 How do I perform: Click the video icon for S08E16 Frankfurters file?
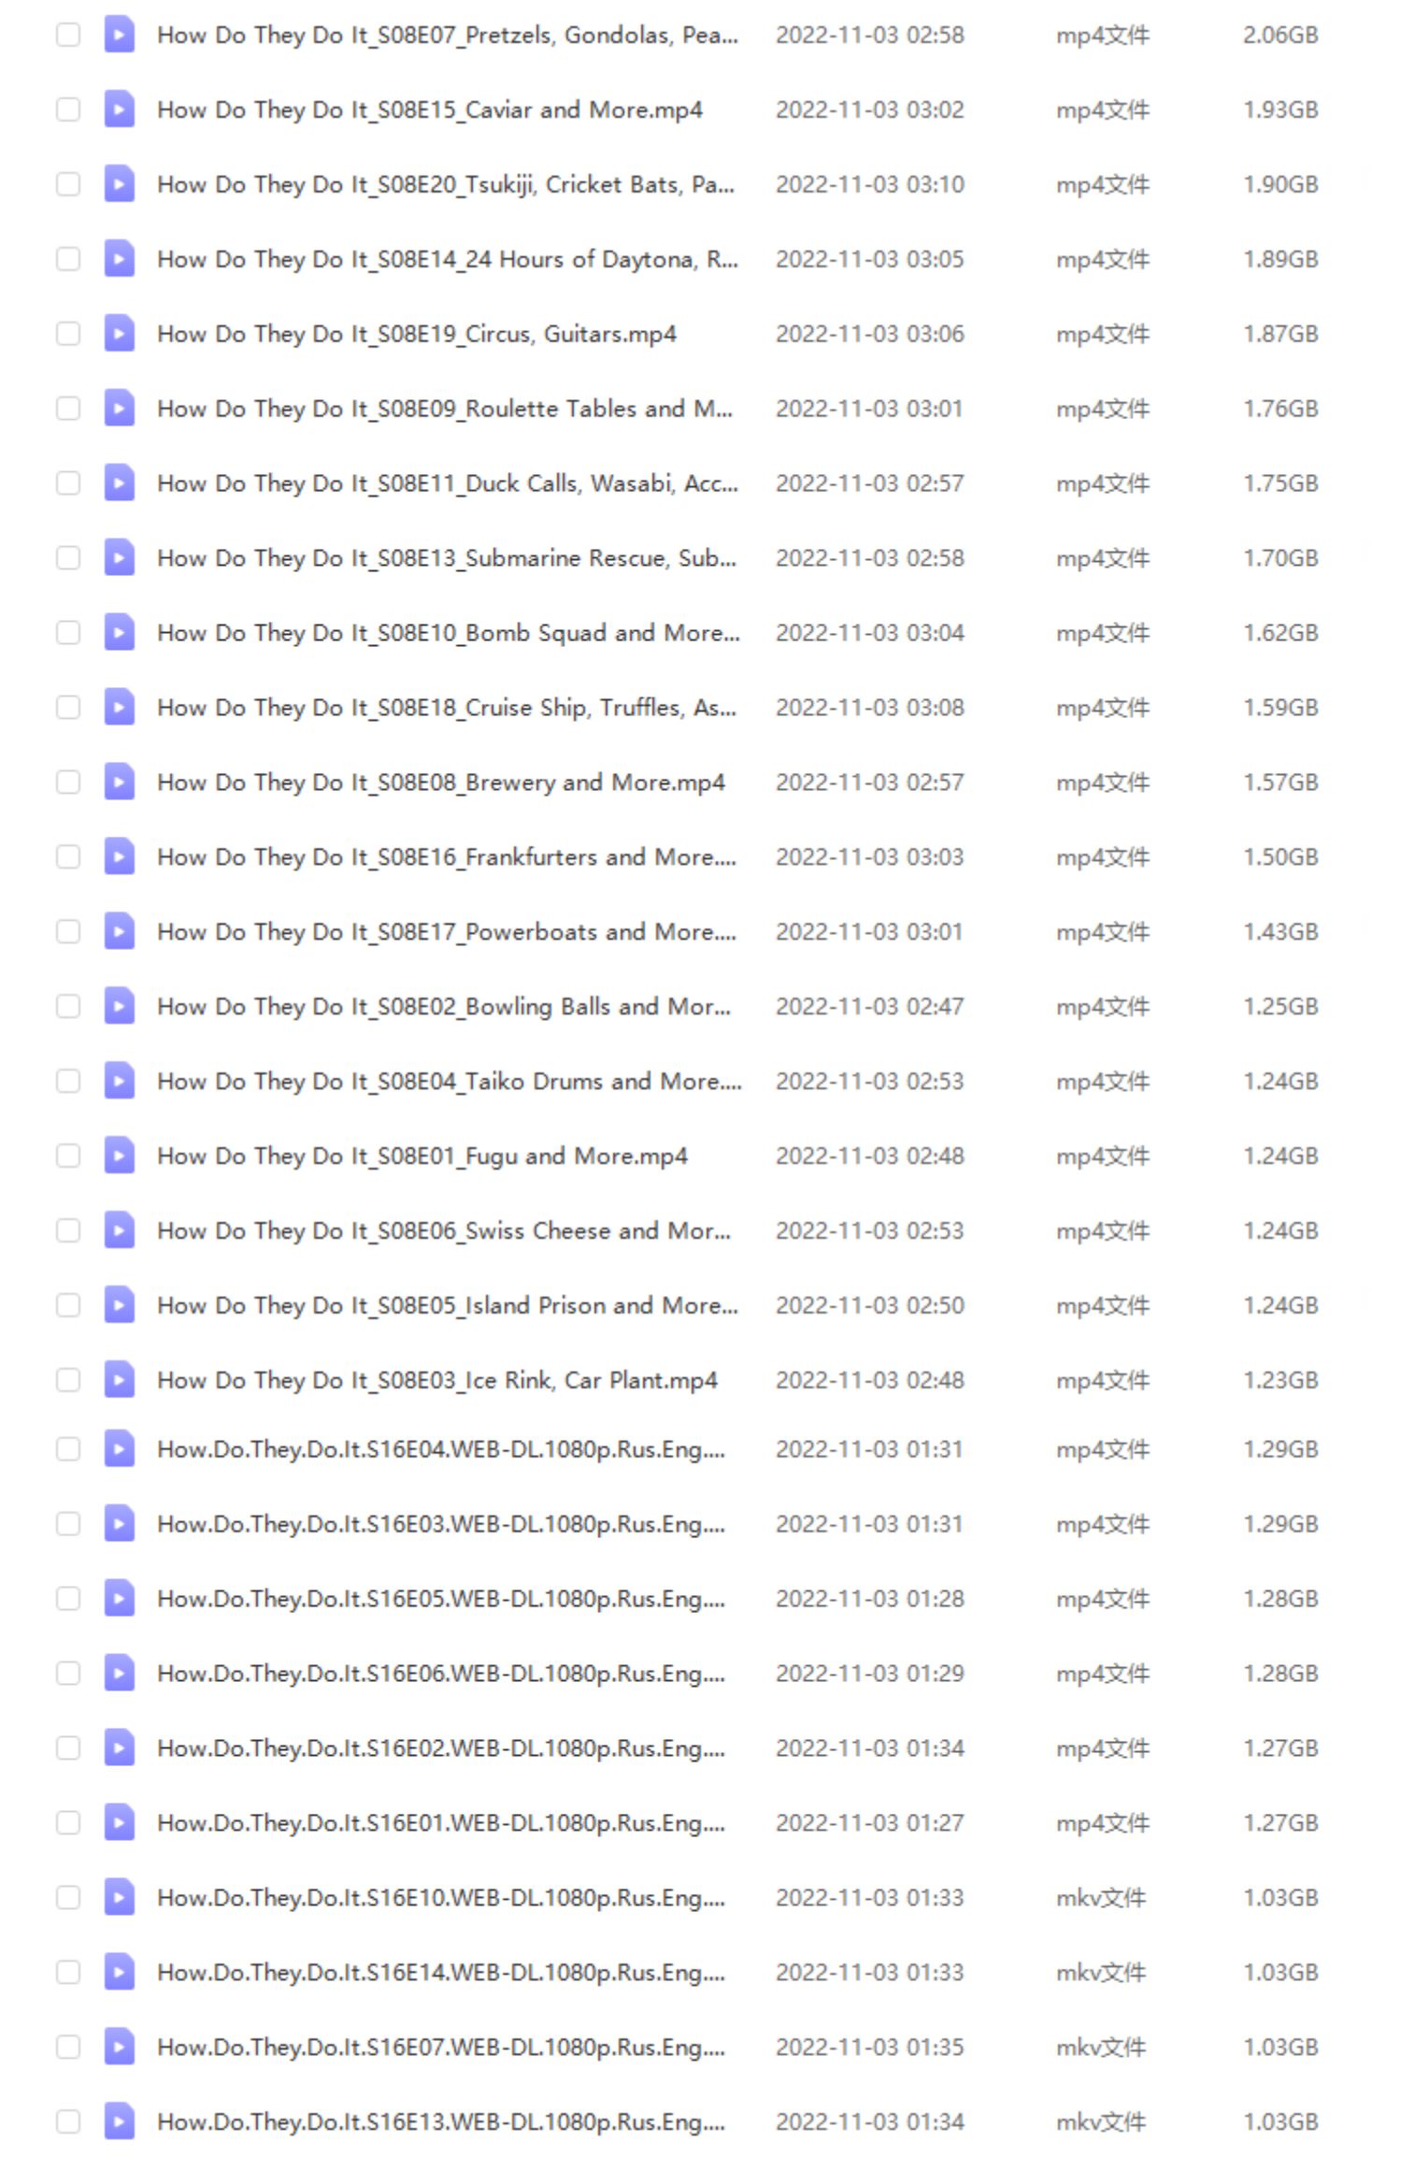(x=119, y=857)
